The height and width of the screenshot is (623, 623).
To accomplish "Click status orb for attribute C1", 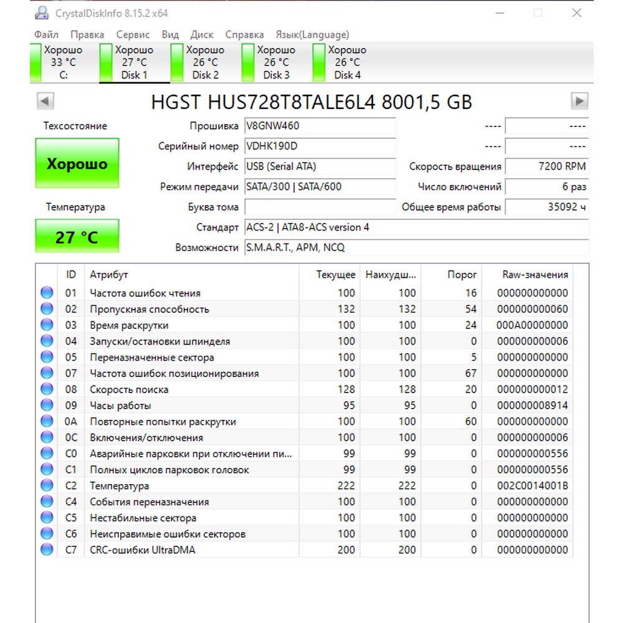I will 47,469.
